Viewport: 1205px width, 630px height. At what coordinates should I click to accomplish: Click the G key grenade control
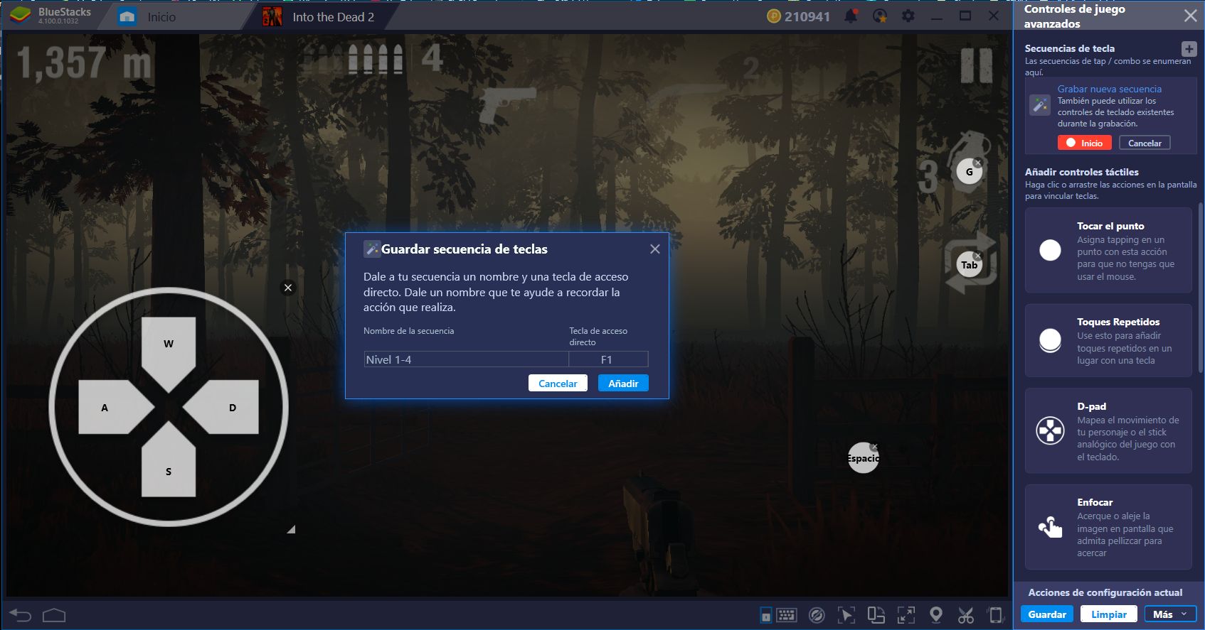[969, 172]
